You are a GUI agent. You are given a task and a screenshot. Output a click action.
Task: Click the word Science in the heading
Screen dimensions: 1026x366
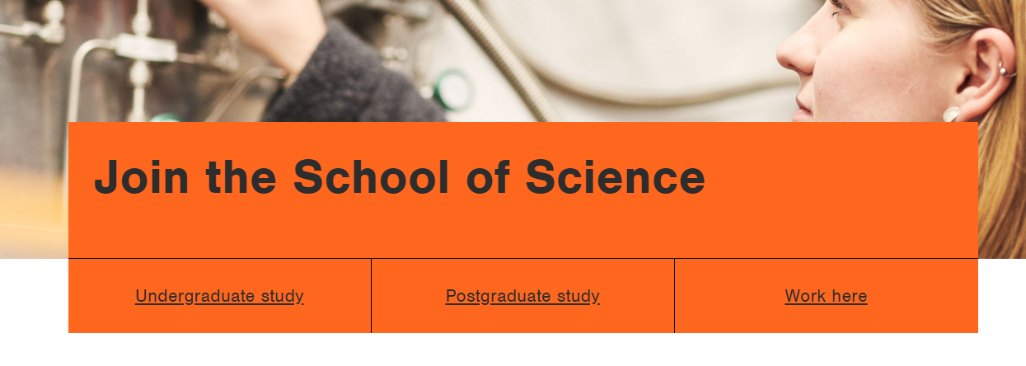[x=615, y=176]
